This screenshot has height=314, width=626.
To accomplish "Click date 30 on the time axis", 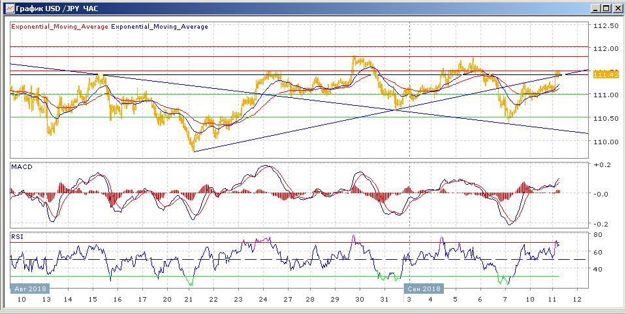I will 359,299.
